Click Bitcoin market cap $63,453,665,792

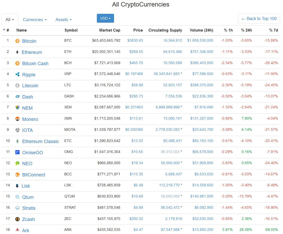coord(106,40)
